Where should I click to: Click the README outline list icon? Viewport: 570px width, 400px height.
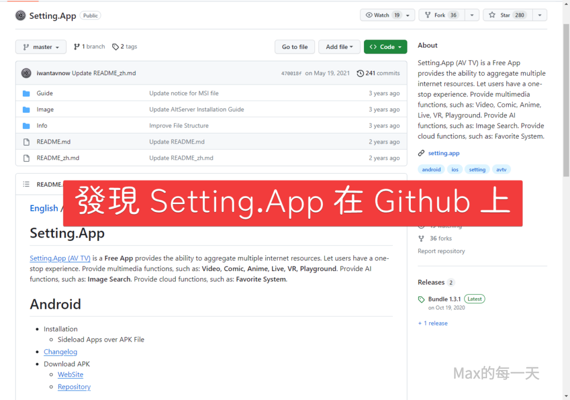point(26,184)
